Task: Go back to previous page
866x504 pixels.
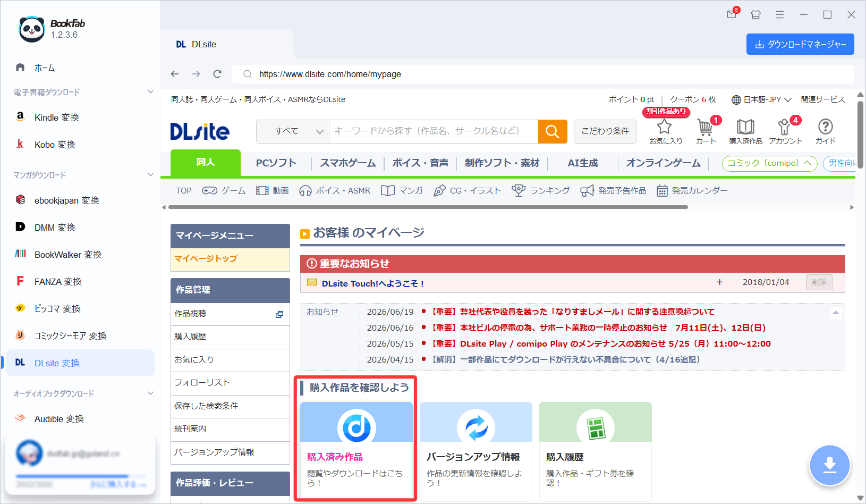Action: coord(175,74)
